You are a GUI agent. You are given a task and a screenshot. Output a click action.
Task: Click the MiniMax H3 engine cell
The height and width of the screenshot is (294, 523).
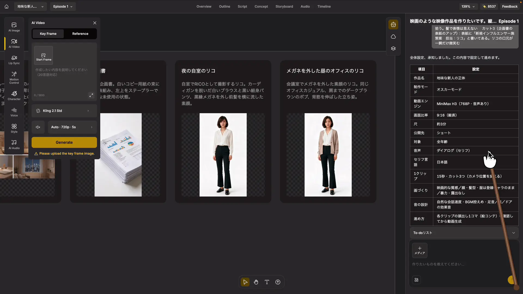[x=476, y=104]
